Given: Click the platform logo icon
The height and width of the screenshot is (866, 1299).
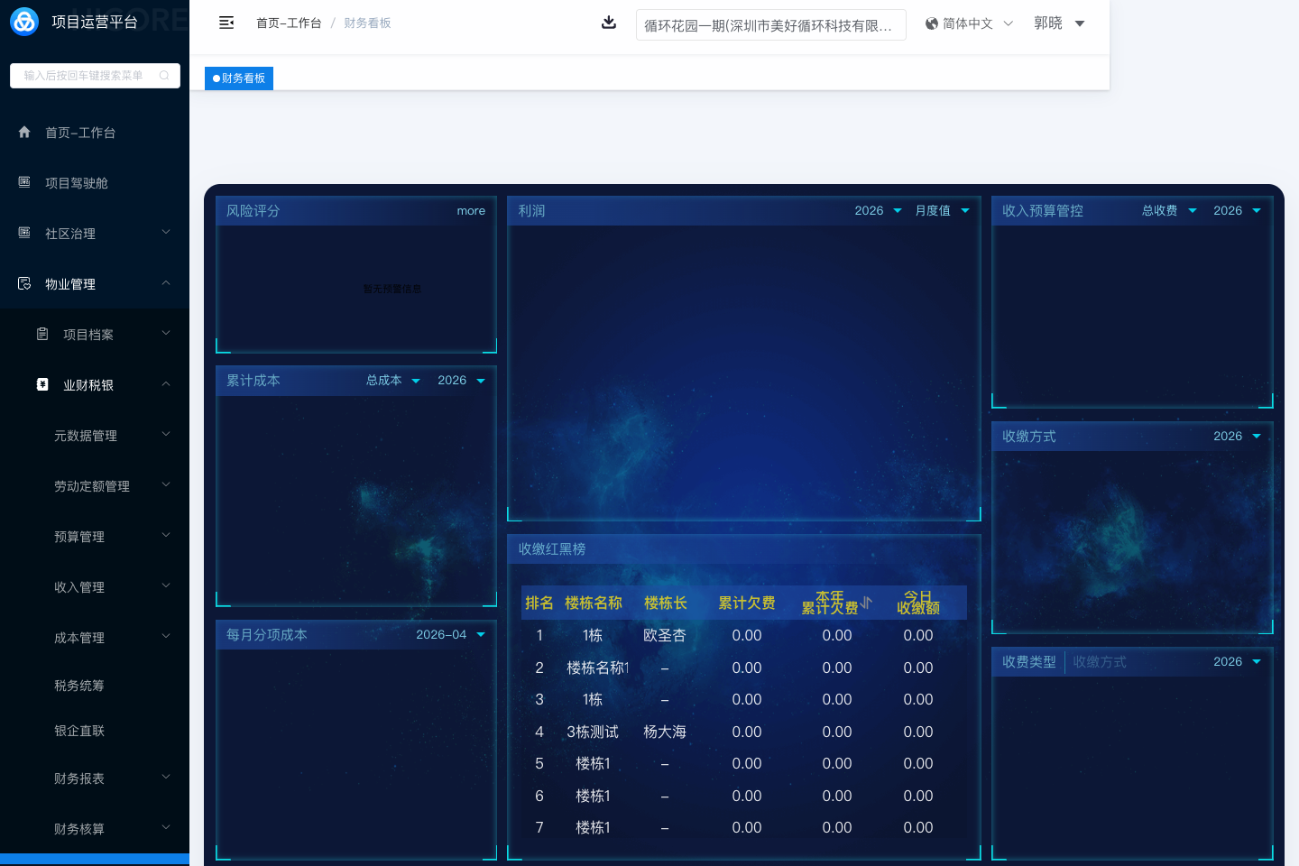Looking at the screenshot, I should click(24, 22).
